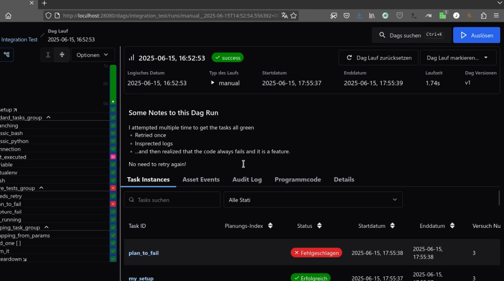
Task: Click the failed status cell of re_tests_group
Action: pyautogui.click(x=113, y=188)
